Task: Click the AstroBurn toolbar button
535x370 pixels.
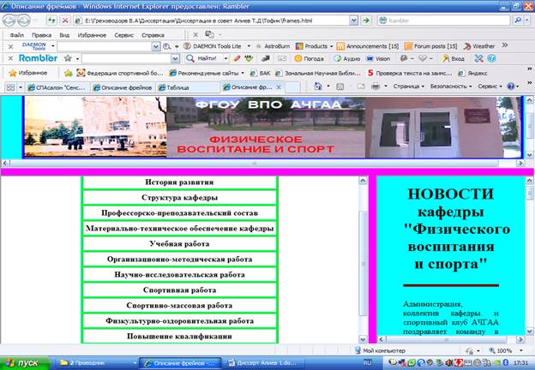Action: coord(273,46)
